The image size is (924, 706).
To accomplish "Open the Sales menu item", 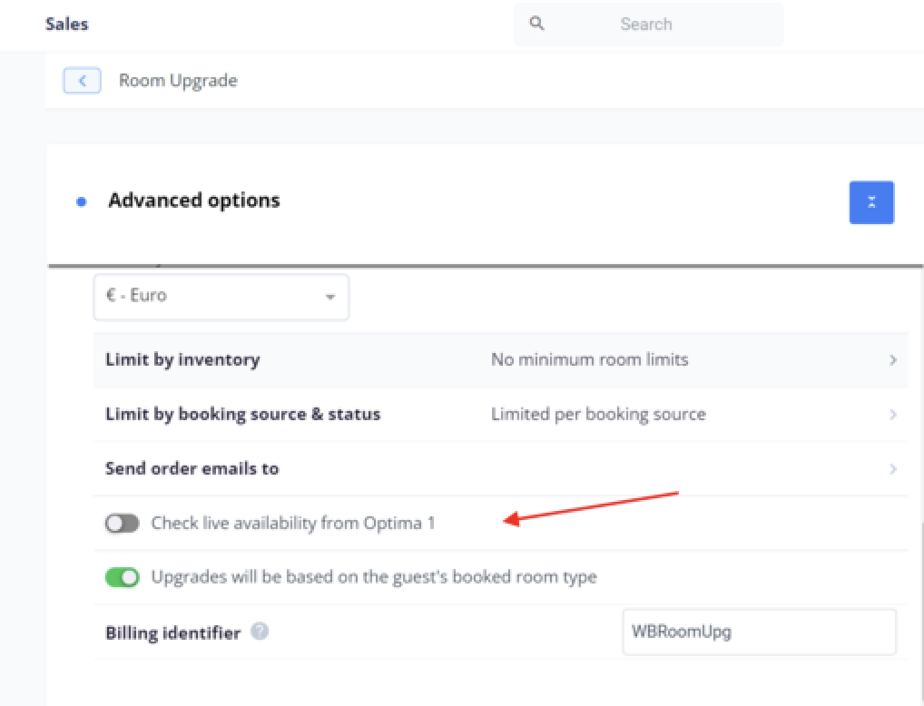I will click(67, 24).
